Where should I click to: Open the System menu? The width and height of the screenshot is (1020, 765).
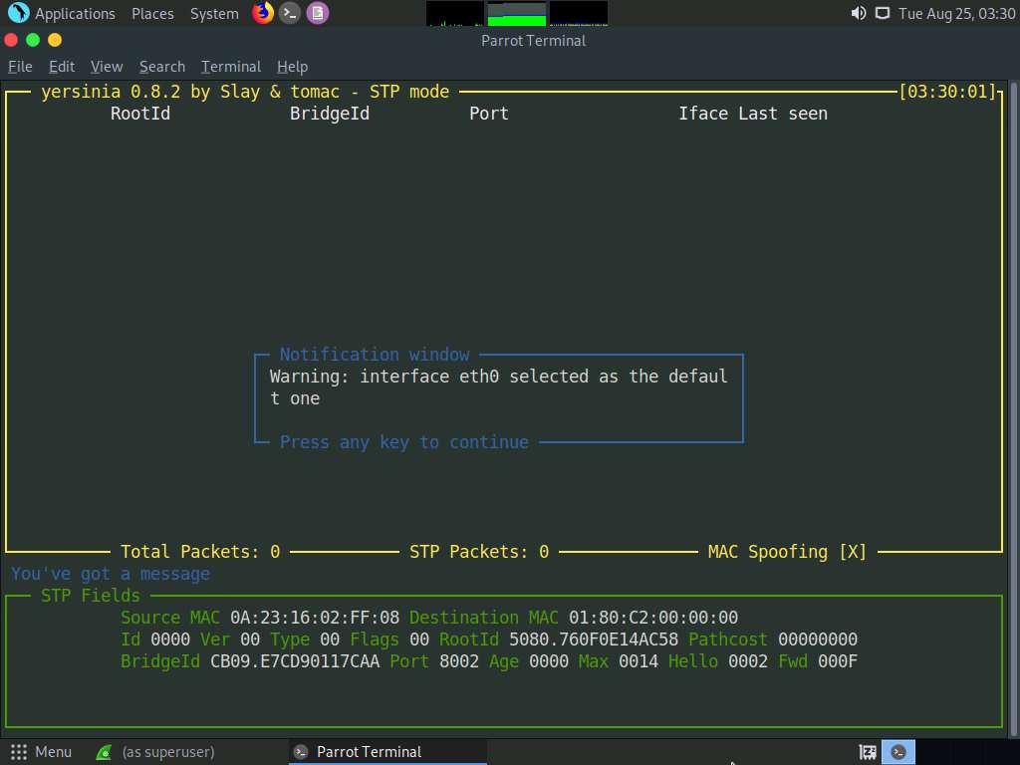tap(214, 14)
